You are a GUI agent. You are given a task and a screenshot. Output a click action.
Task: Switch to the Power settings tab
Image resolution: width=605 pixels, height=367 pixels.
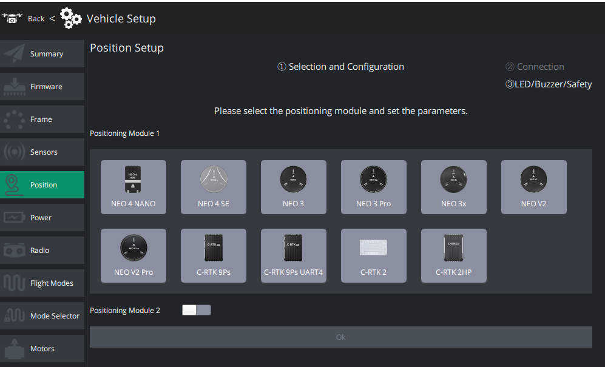pos(42,218)
